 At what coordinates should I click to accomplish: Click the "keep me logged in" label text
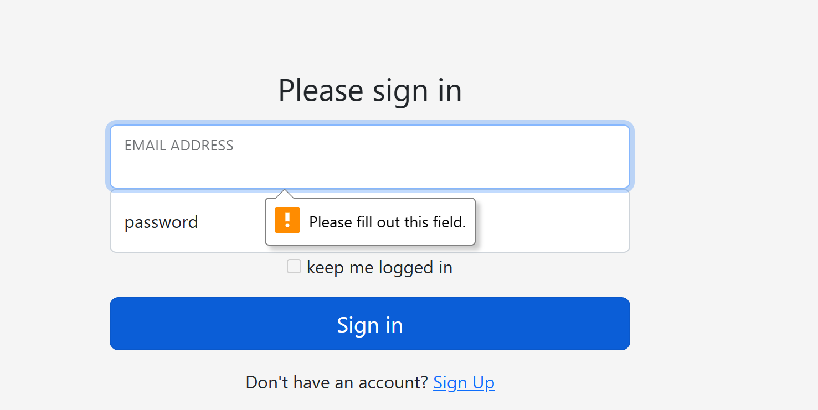pyautogui.click(x=379, y=268)
